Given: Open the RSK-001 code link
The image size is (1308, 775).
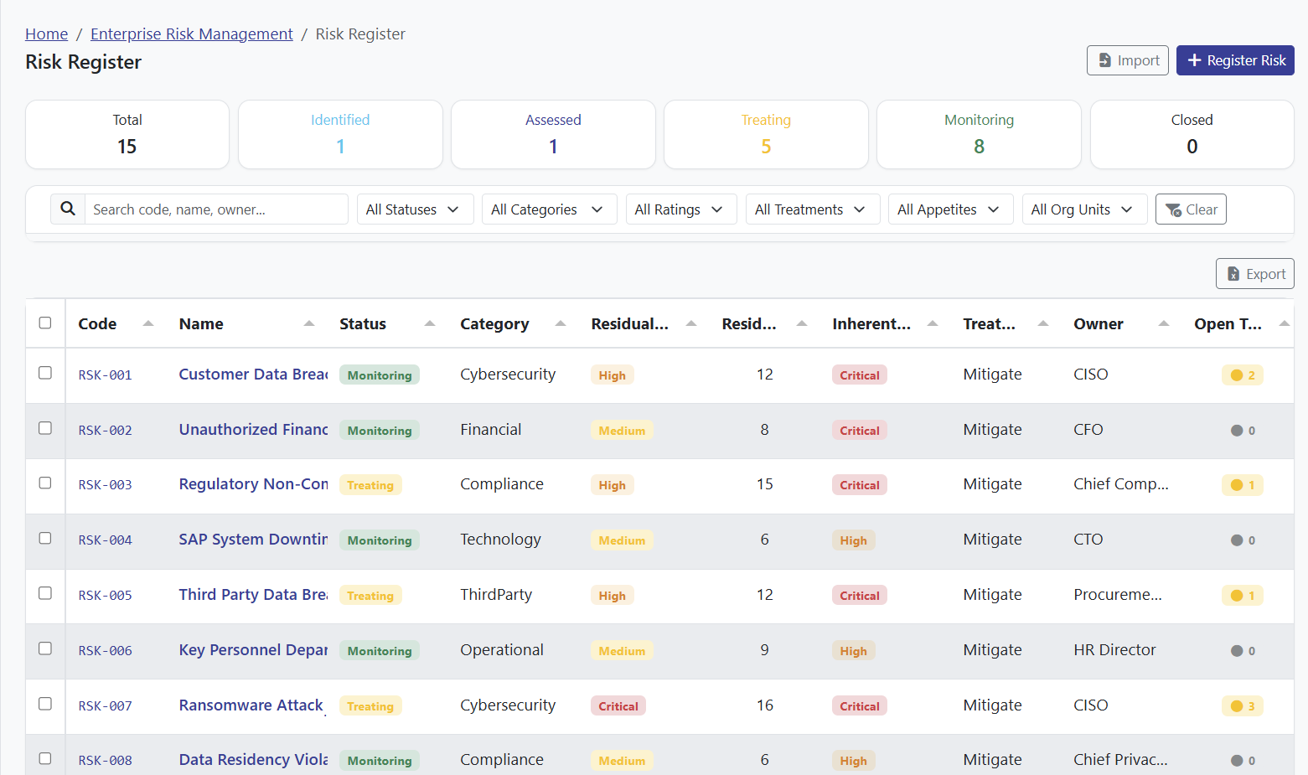Looking at the screenshot, I should pyautogui.click(x=106, y=375).
